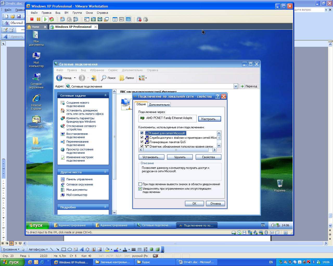Click the line color brush in Word toolbar

pos(116,249)
